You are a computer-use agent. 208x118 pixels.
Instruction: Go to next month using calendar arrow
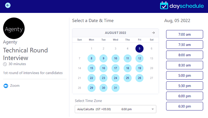tap(153, 33)
